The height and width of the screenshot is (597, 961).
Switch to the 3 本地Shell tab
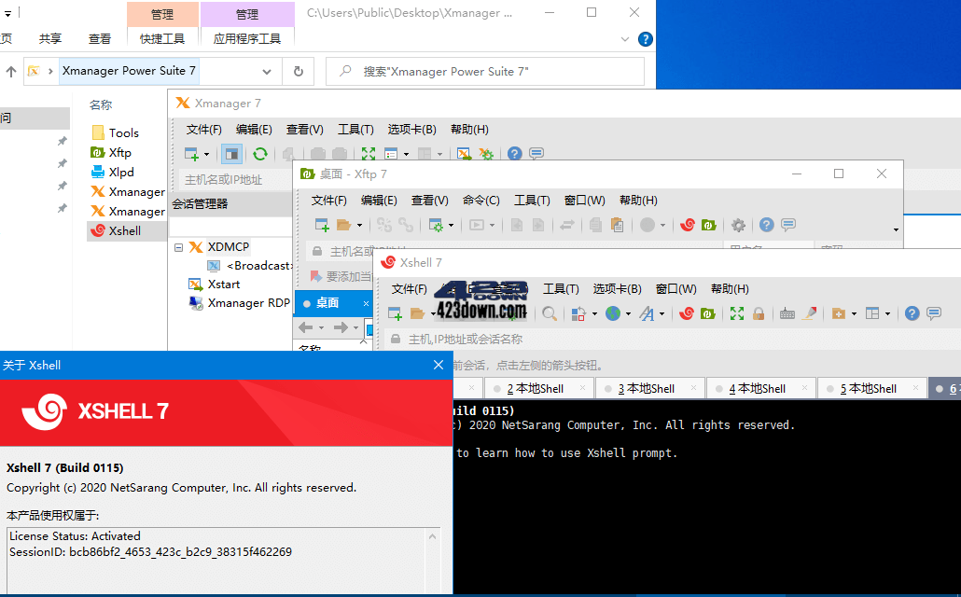[x=650, y=387]
